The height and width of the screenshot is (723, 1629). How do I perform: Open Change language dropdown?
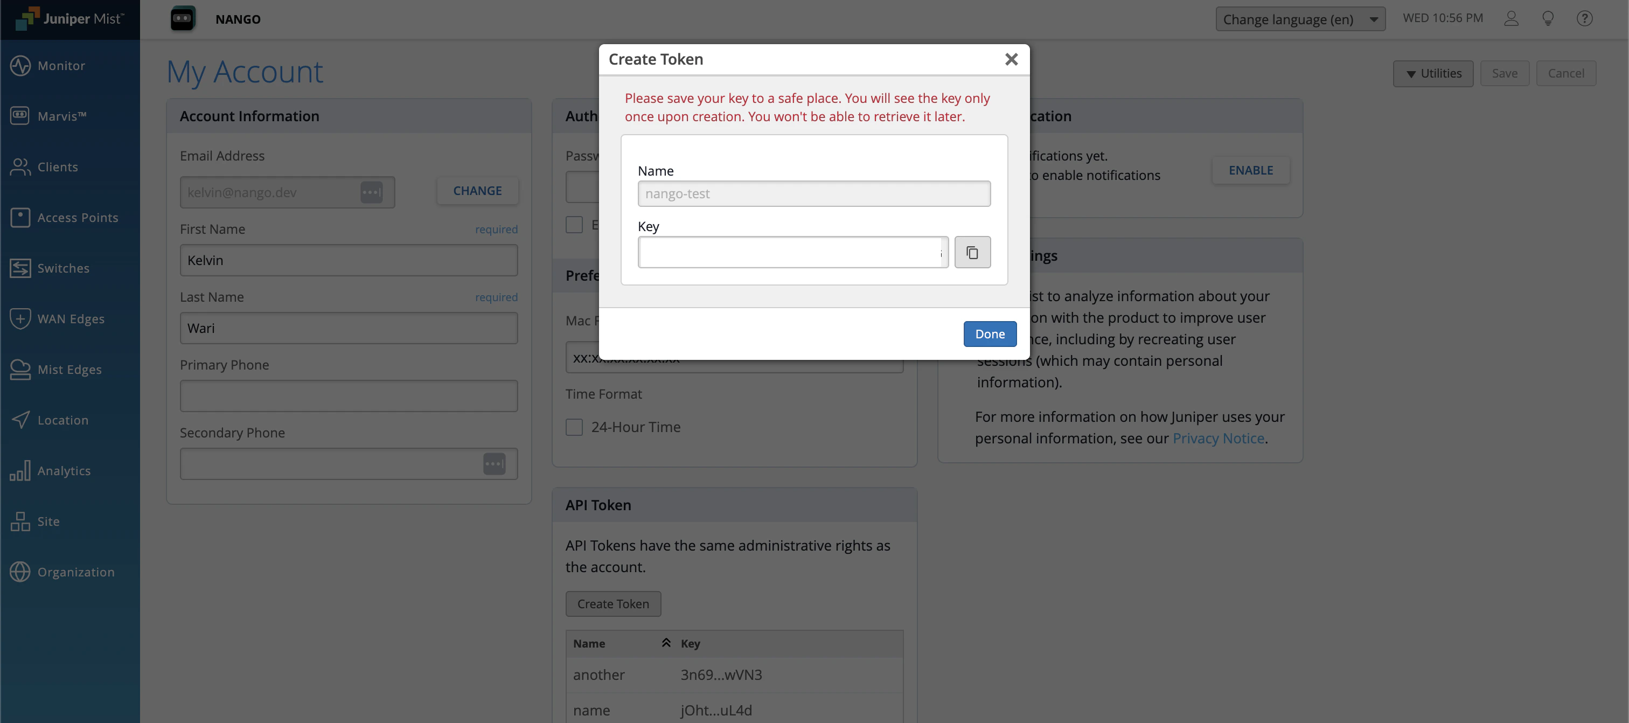pos(1300,19)
